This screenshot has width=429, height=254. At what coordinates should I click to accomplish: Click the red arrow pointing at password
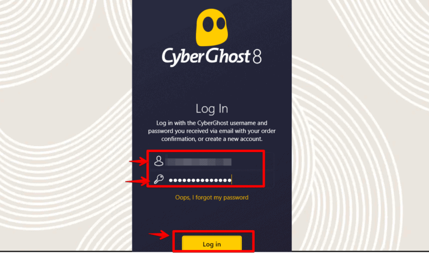[137, 180]
